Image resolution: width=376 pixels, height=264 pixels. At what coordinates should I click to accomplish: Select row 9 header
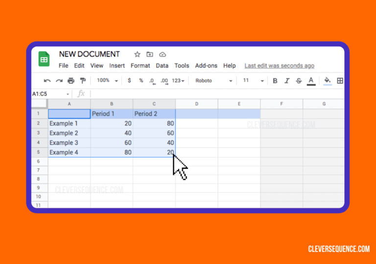pos(40,188)
